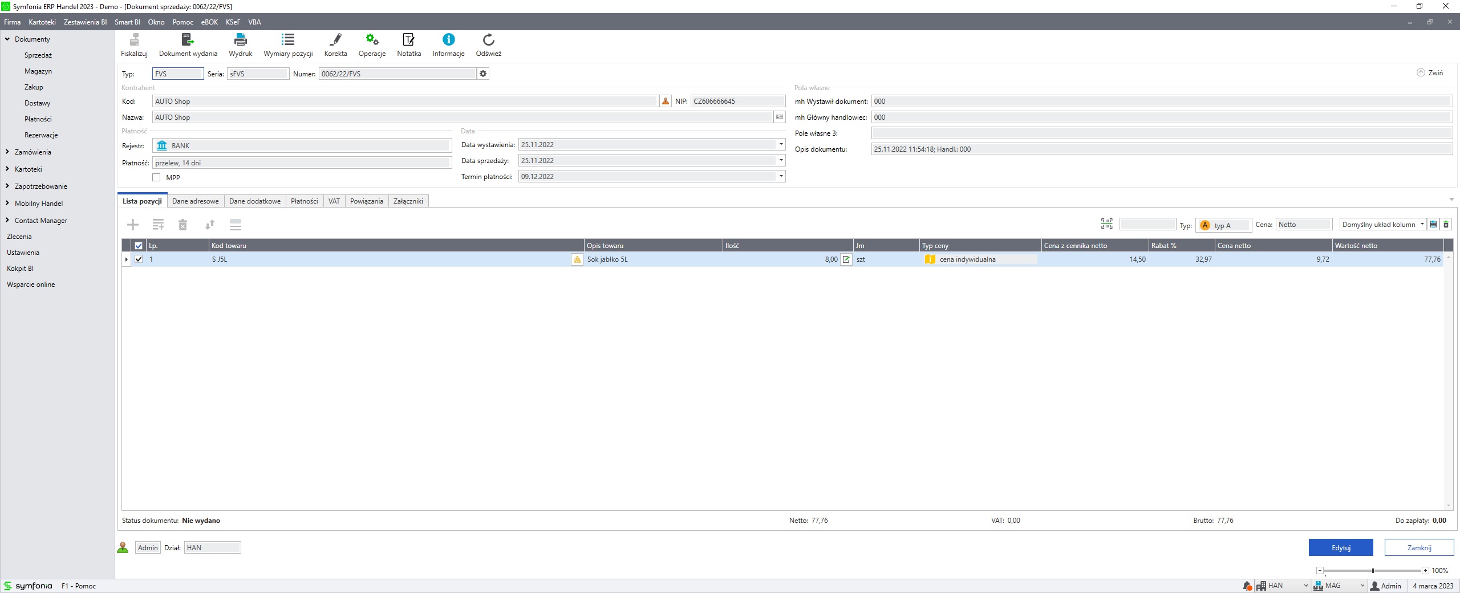This screenshot has height=593, width=1460.
Task: Click the barcode scanner icon above the grid
Action: (x=1106, y=224)
